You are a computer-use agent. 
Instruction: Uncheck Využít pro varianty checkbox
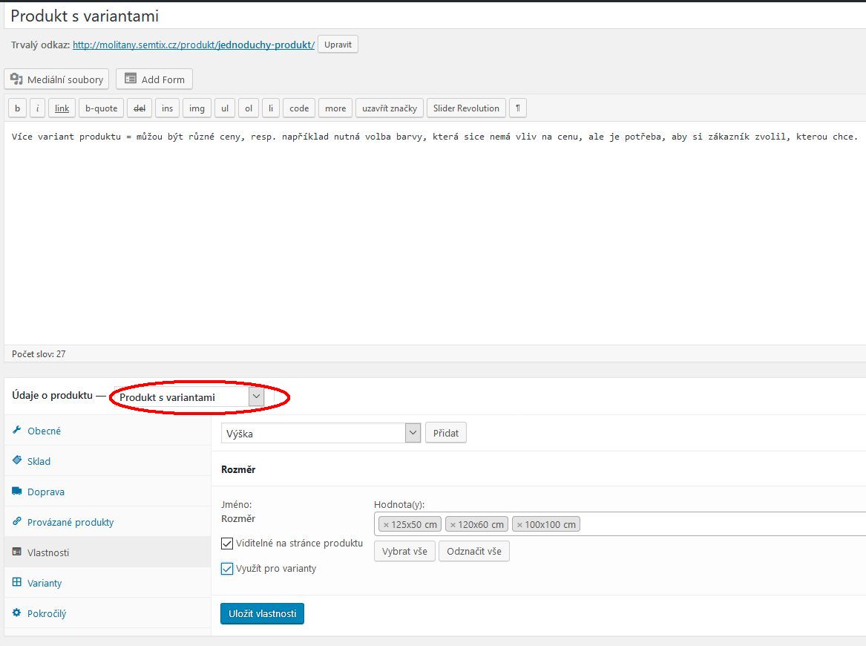point(227,569)
